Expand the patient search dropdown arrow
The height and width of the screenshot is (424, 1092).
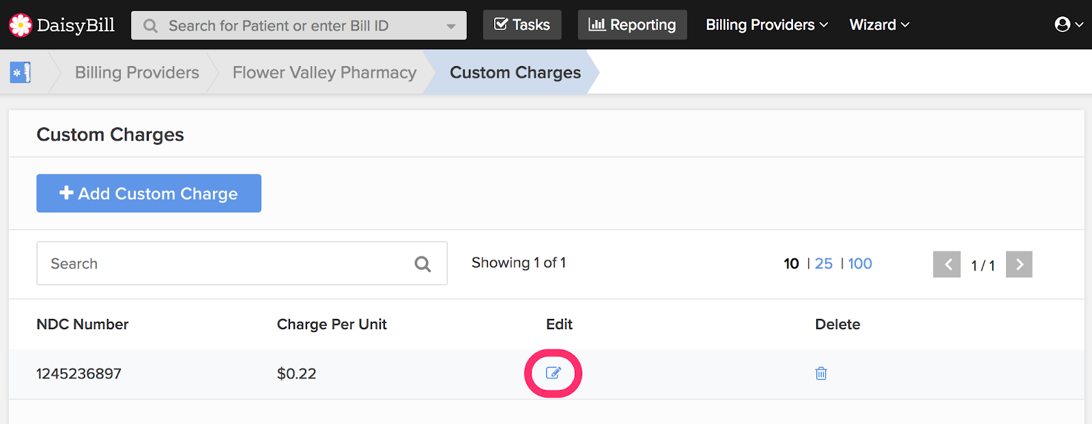tap(451, 26)
